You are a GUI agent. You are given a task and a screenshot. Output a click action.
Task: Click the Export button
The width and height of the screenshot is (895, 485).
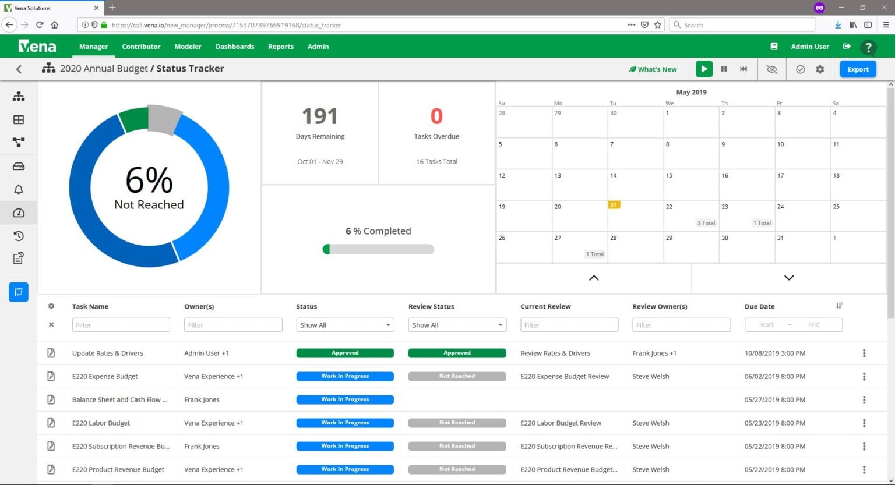click(857, 69)
